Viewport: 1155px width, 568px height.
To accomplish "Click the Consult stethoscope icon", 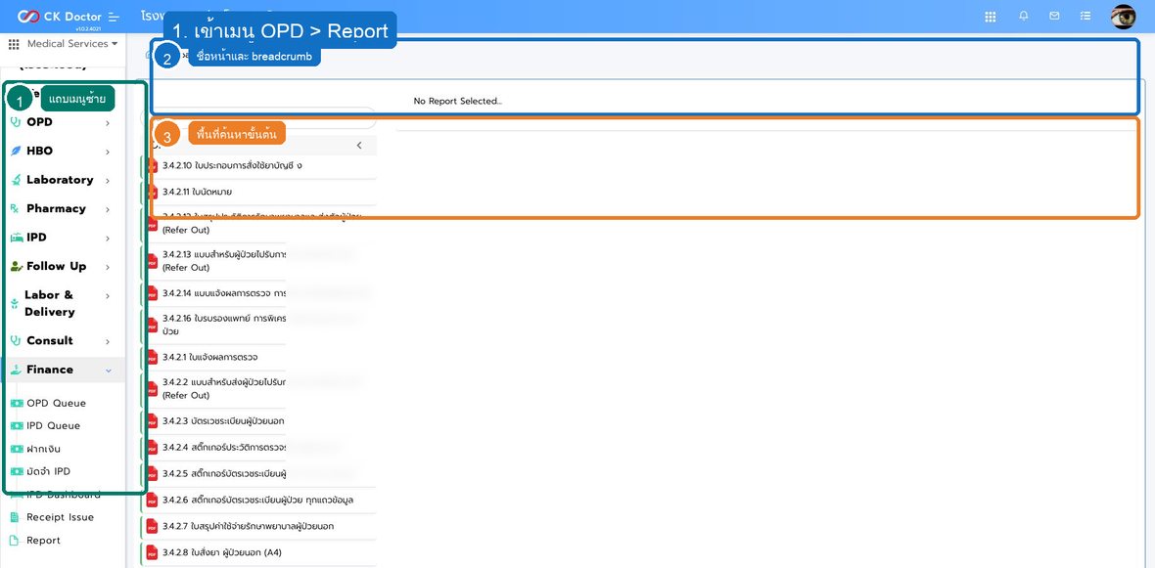I will coord(16,340).
